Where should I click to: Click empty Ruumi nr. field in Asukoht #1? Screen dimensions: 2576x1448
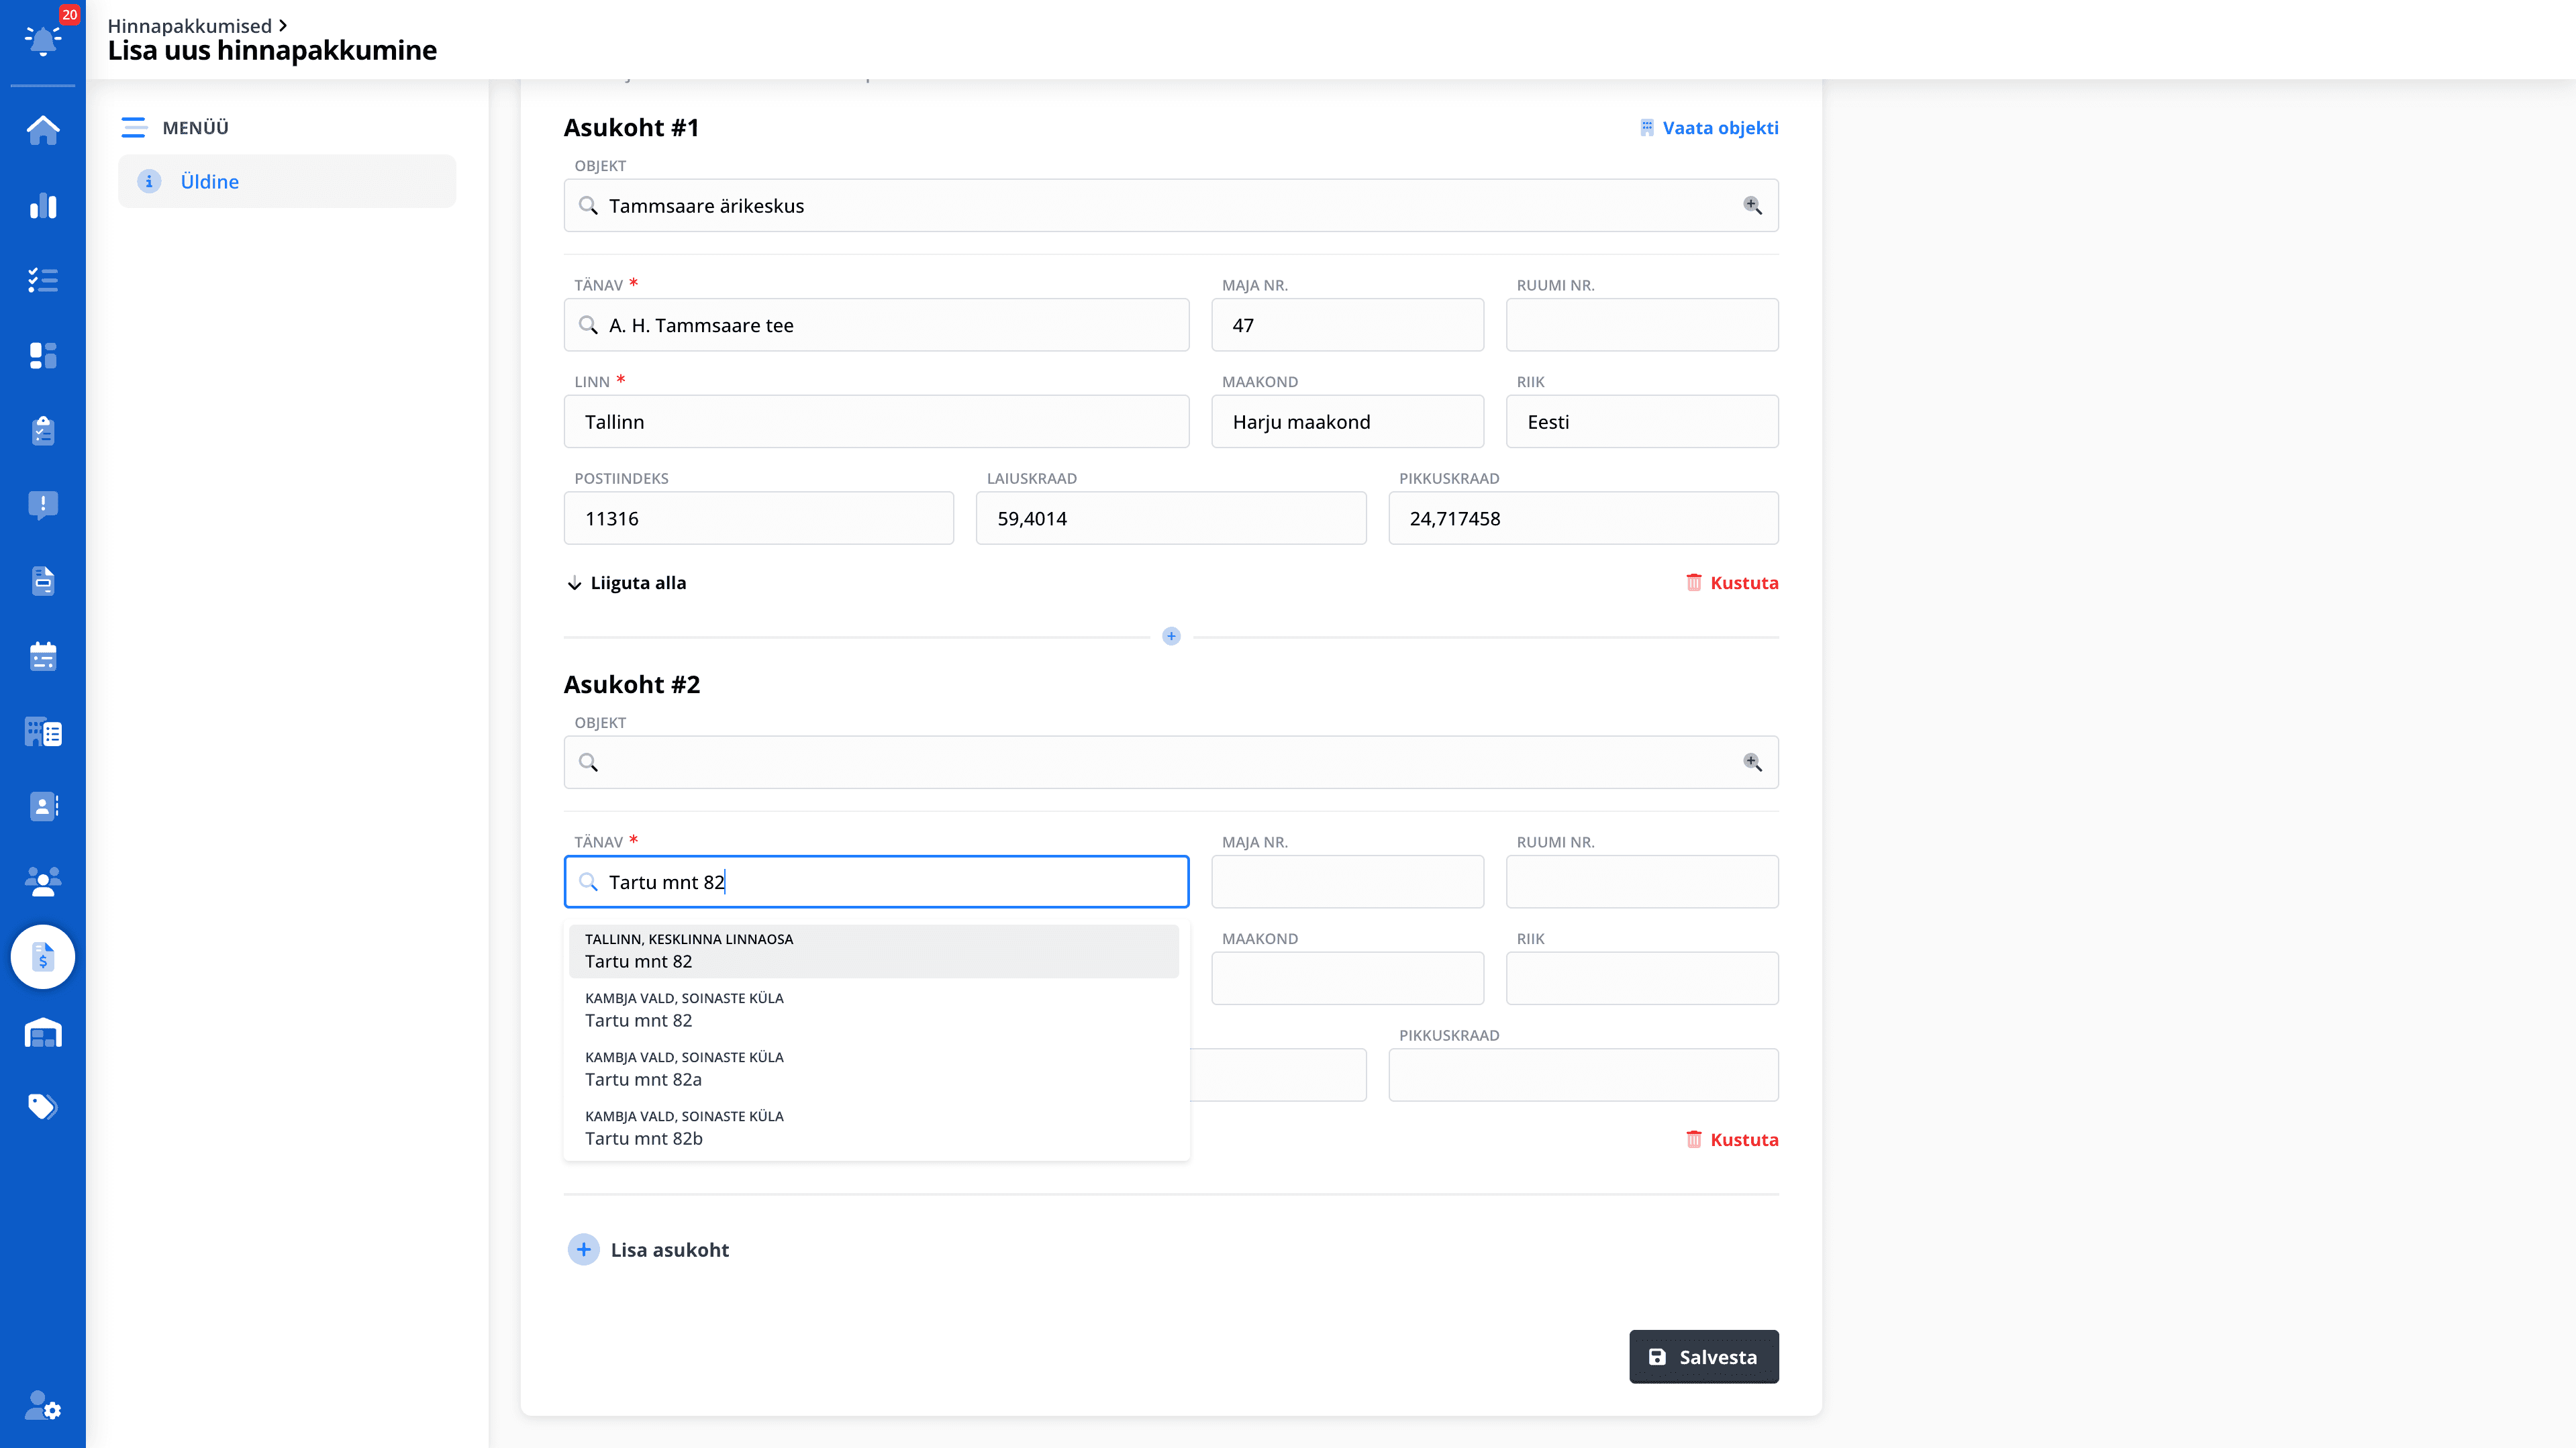coord(1642,325)
